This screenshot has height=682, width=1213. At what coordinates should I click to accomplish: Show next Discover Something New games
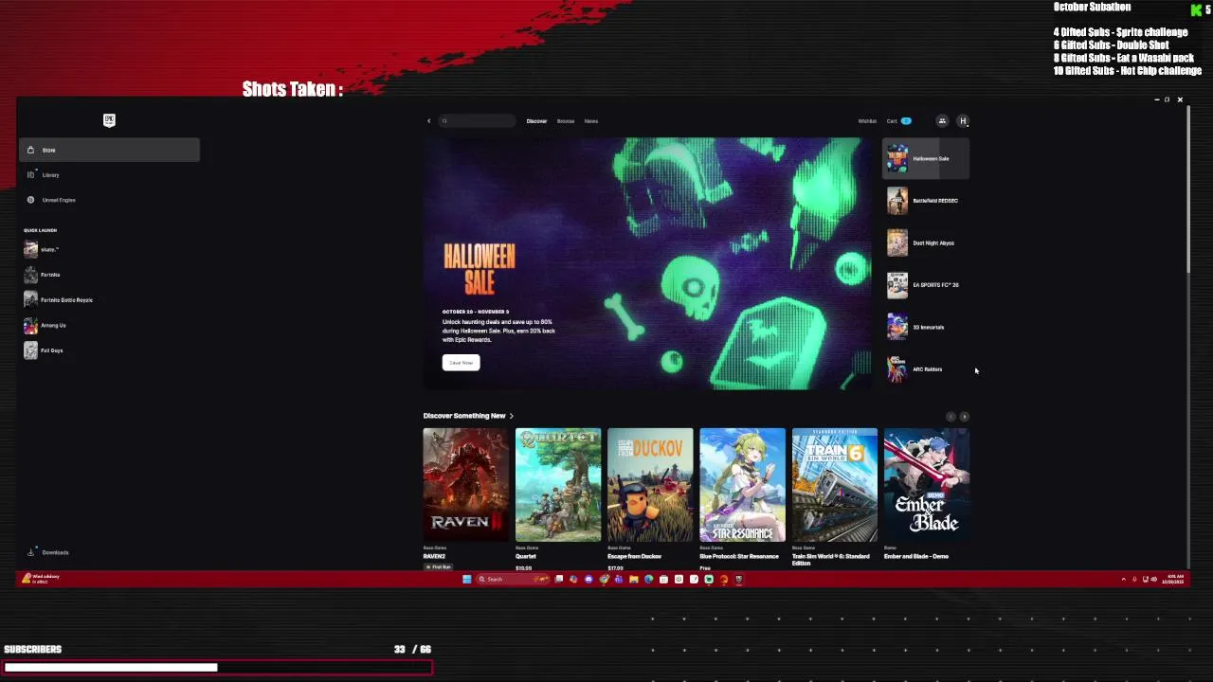tap(965, 417)
